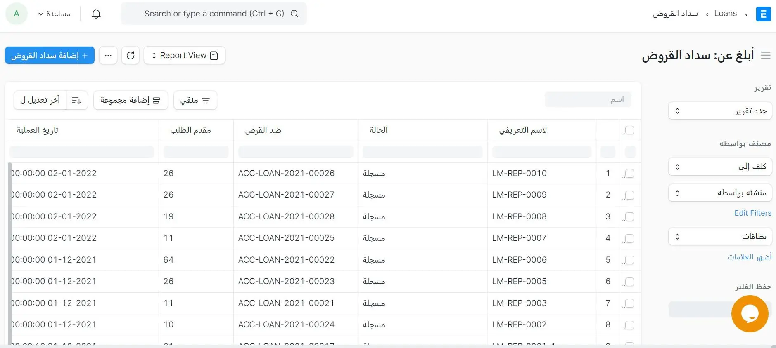Click the الحالة column filter box
Screen dimensions: 776x348
tap(422, 152)
